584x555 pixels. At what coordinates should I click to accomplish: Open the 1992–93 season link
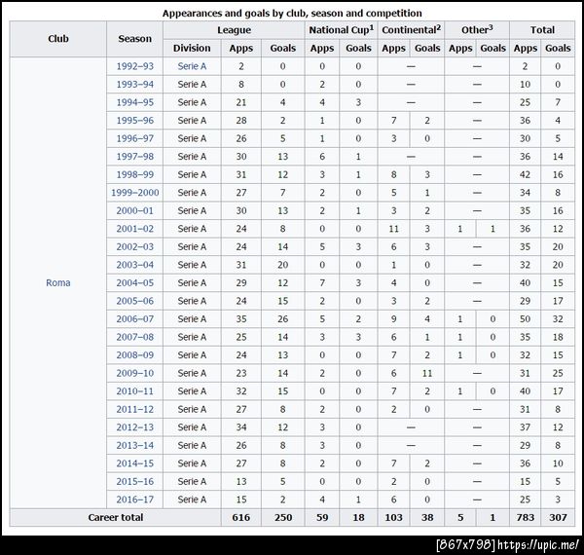135,66
